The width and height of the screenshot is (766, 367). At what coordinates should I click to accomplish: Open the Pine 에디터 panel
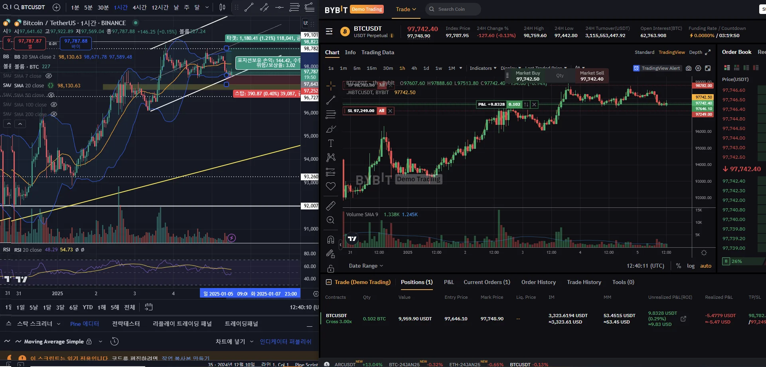85,324
